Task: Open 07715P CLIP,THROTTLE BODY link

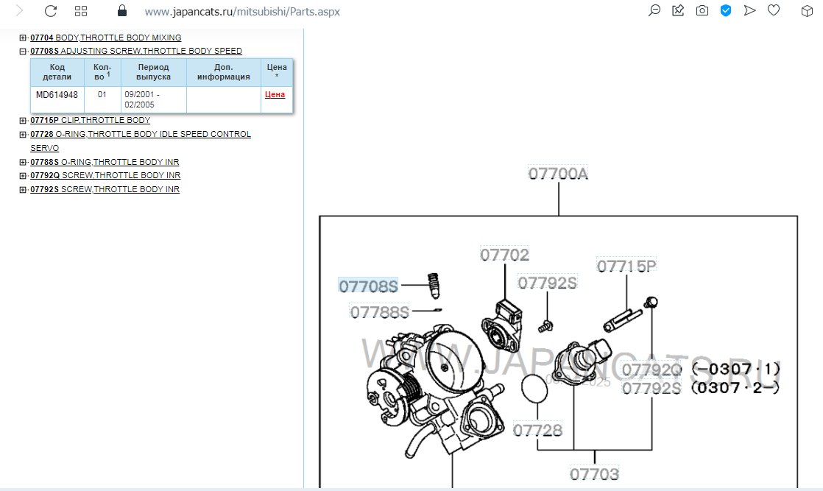Action: 90,120
